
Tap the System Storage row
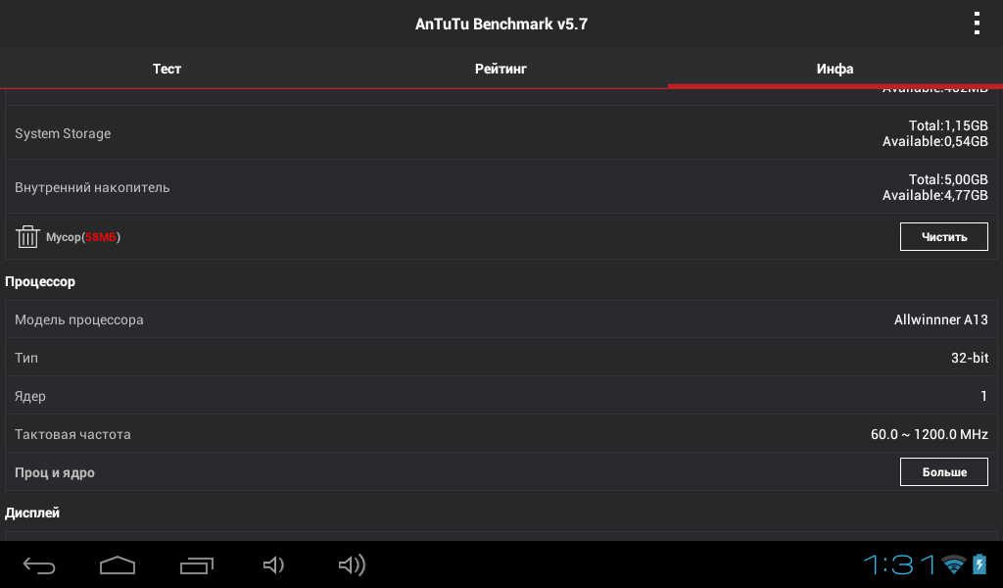pos(501,133)
